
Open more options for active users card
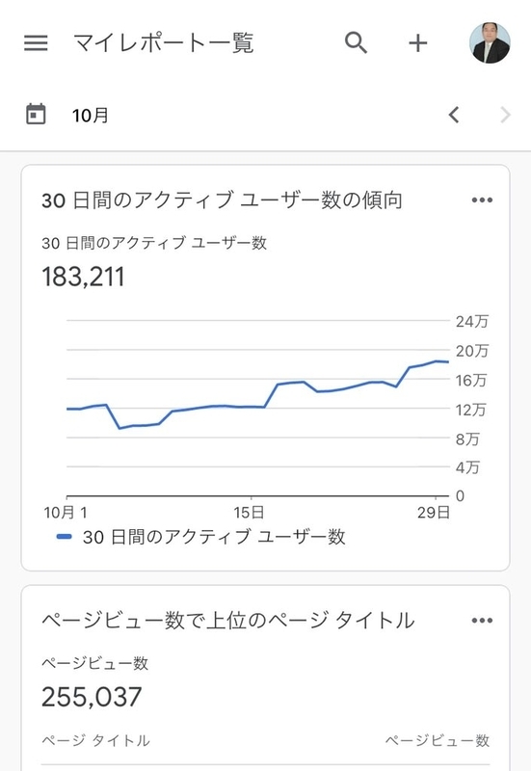tap(482, 200)
